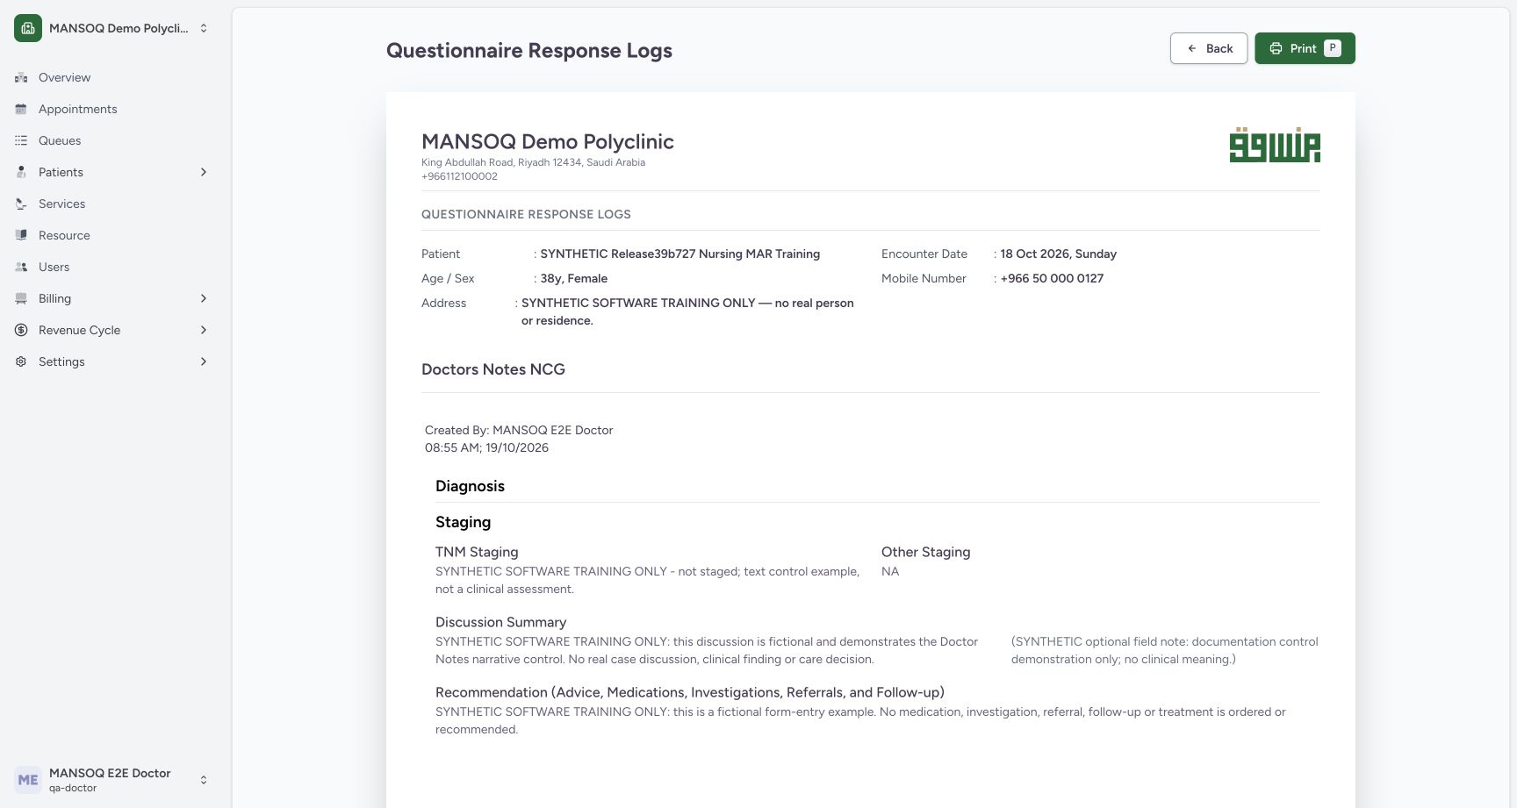
Task: Expand the Settings submenu chevron
Action: [204, 361]
